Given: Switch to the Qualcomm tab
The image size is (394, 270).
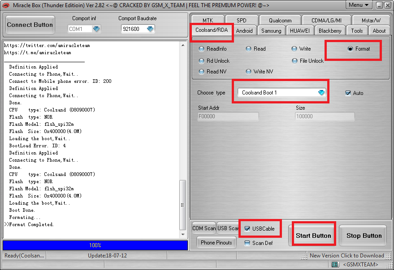Looking at the screenshot, I should coord(280,20).
